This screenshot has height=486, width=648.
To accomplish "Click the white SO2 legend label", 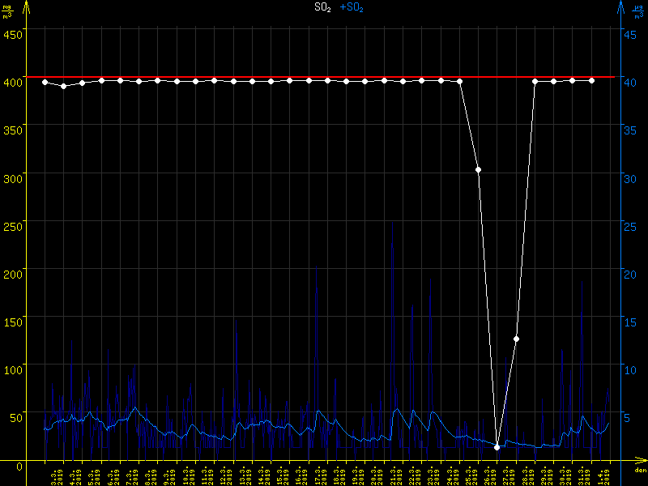I will click(322, 7).
